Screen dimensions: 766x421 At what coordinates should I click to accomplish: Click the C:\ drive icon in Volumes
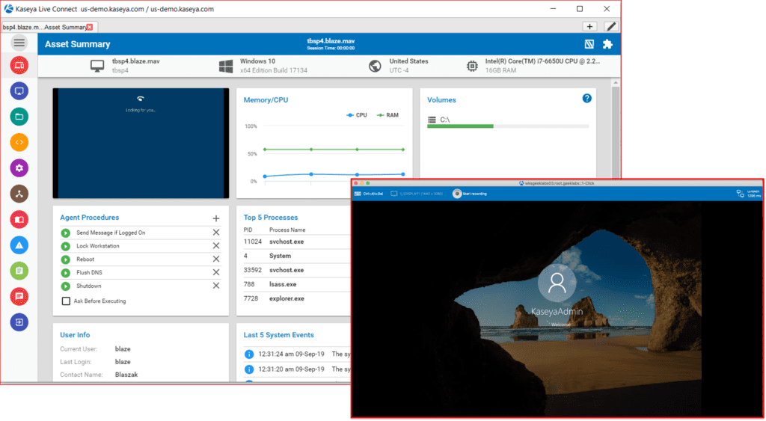pos(432,120)
